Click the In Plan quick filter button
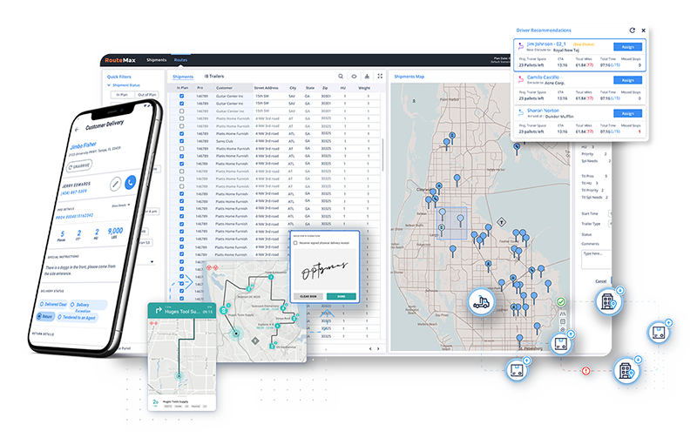The image size is (697, 438). (x=122, y=95)
